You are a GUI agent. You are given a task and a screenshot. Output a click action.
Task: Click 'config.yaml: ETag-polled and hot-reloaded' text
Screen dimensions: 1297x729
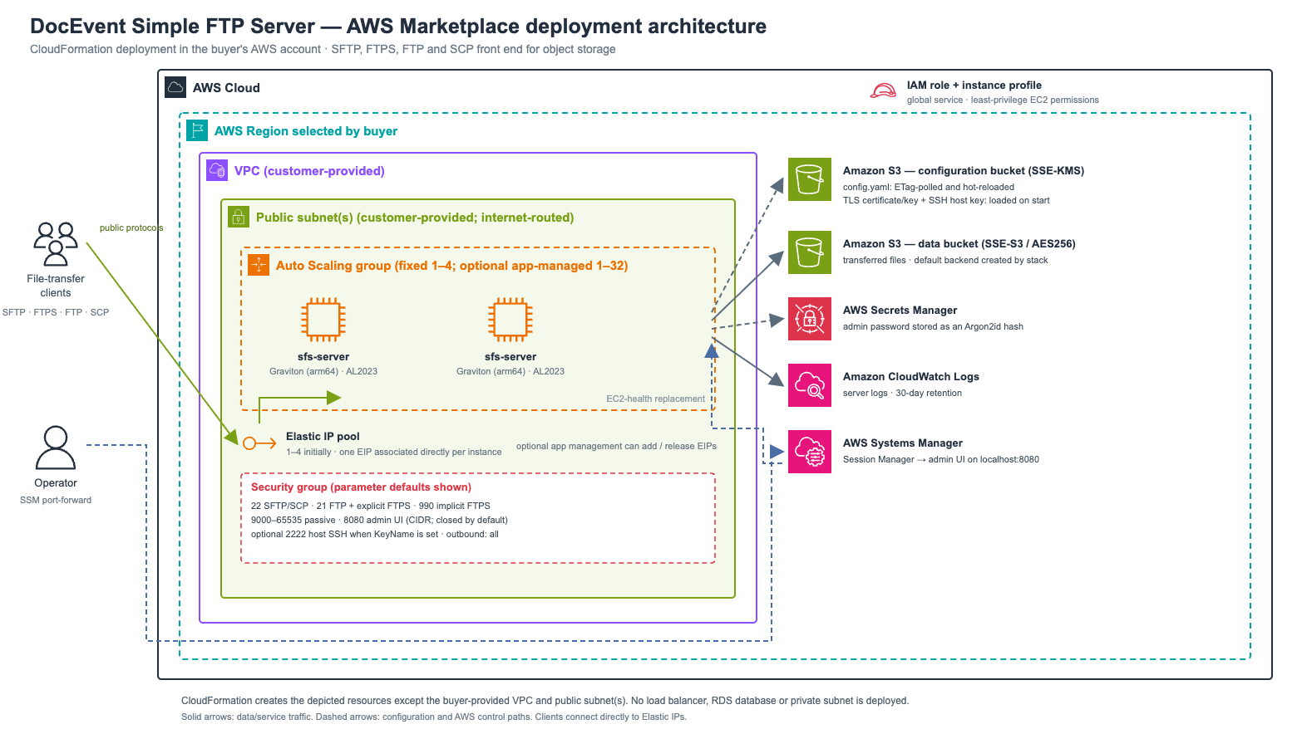coord(929,187)
